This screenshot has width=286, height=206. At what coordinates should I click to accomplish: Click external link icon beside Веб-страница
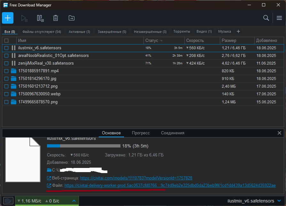pos(49,178)
